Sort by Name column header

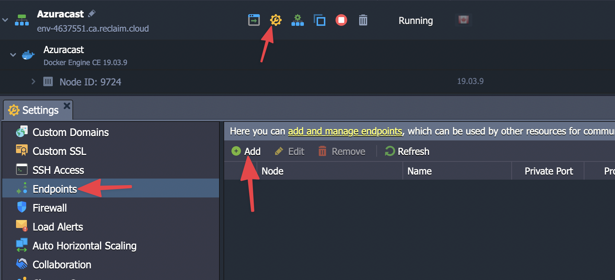click(x=457, y=171)
